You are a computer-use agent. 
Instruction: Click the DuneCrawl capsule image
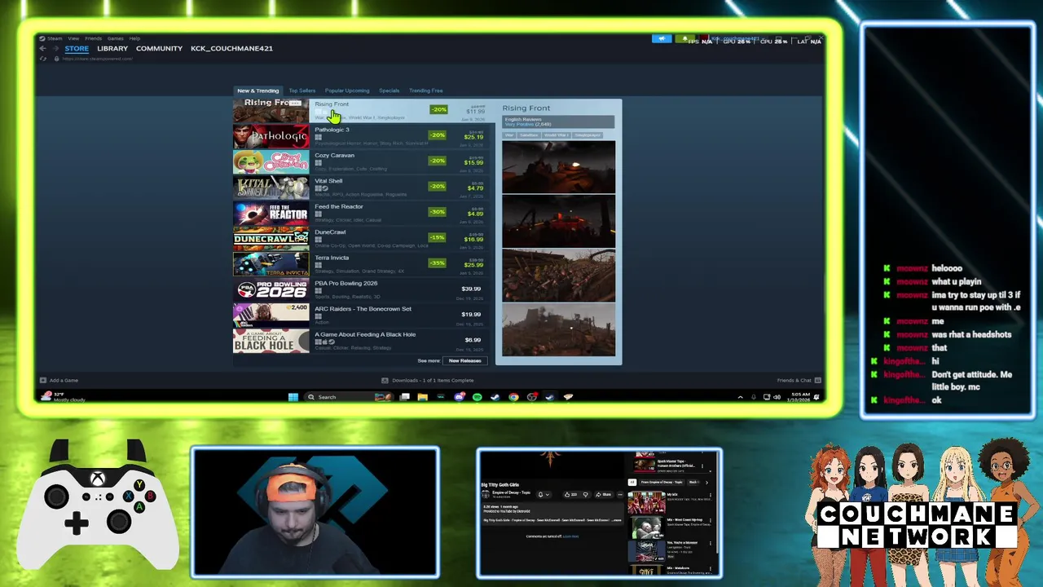pyautogui.click(x=271, y=239)
